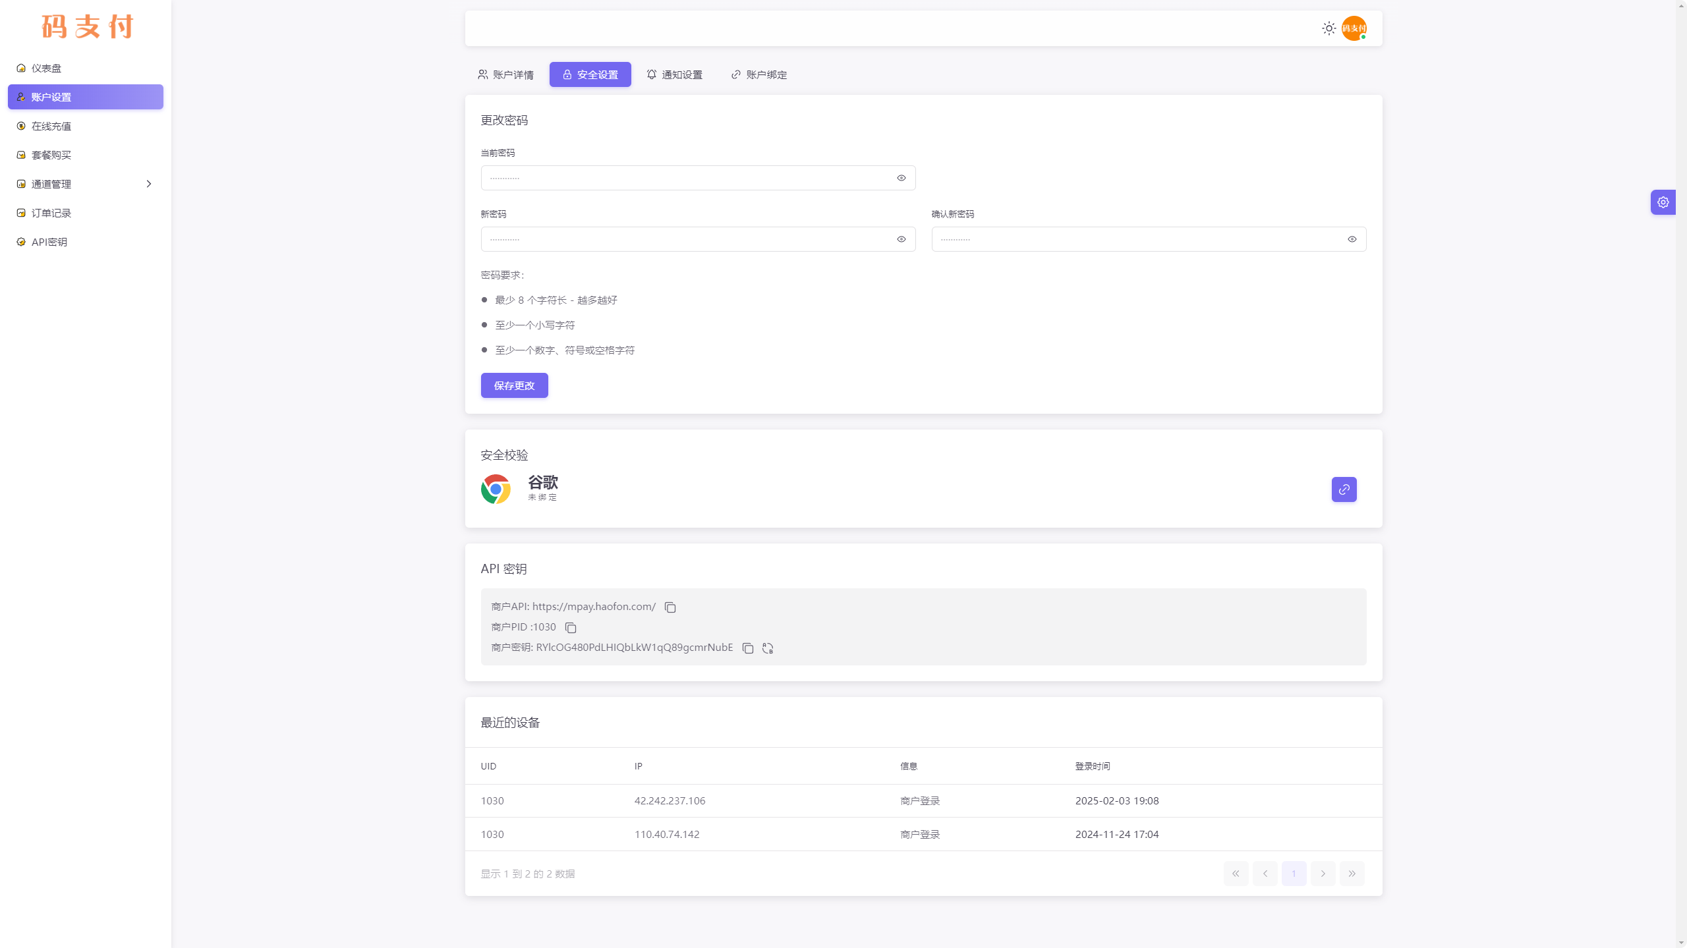Click the 保存更改 button

pos(514,385)
